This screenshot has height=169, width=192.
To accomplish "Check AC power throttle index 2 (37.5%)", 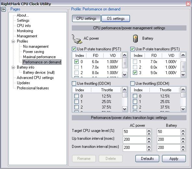I will pyautogui.click(x=77, y=107).
